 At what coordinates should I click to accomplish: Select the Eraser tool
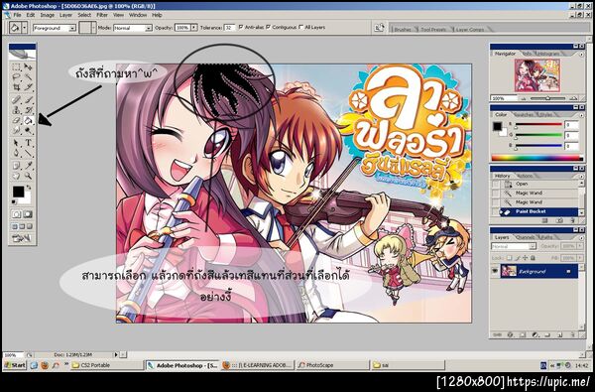(x=16, y=121)
